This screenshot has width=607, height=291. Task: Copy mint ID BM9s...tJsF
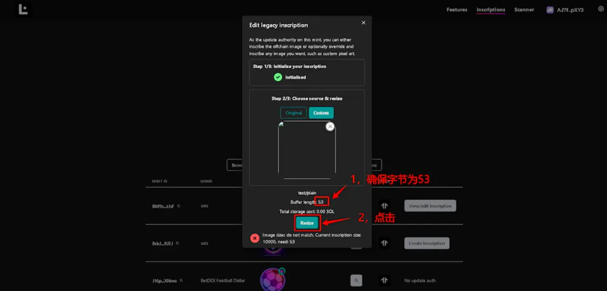click(x=178, y=206)
